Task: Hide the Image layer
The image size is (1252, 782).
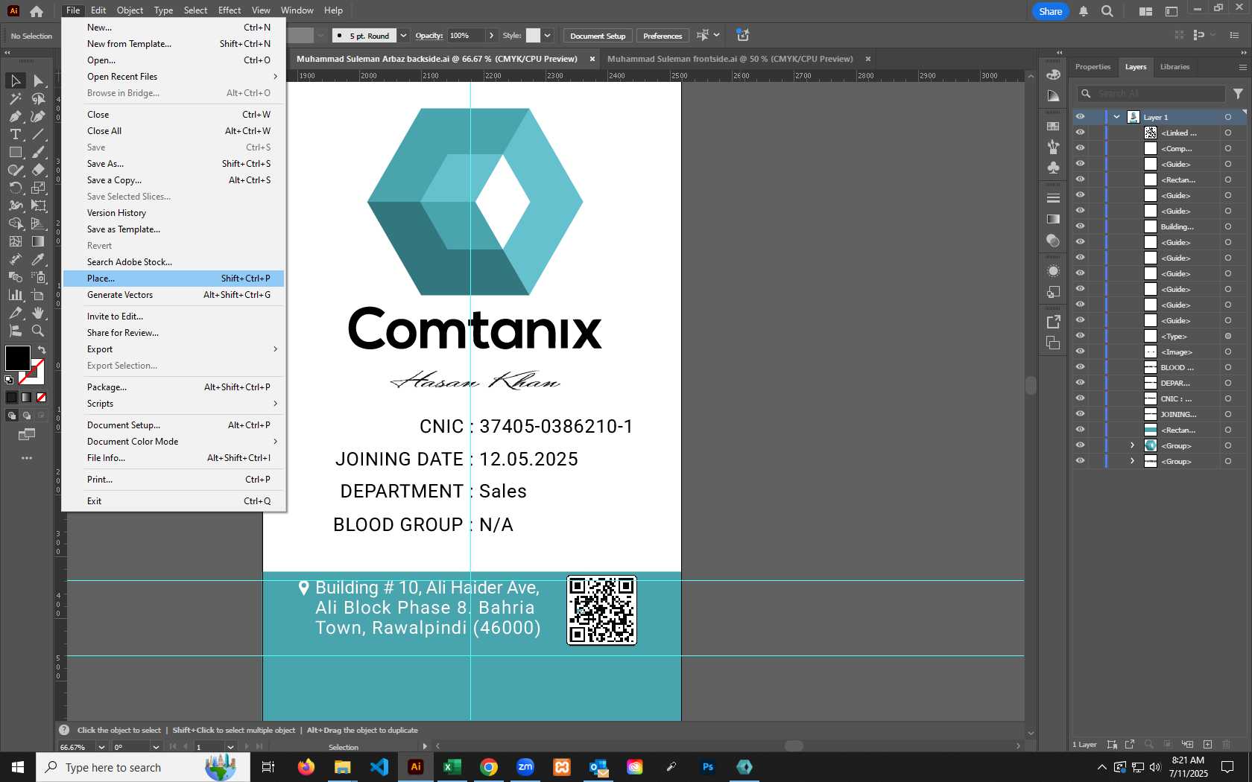Action: pyautogui.click(x=1080, y=352)
